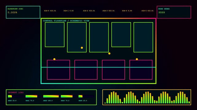Viewport: 197px width, 110px height.
Task: Click the SEG0 load bar
Action: tap(16, 96)
